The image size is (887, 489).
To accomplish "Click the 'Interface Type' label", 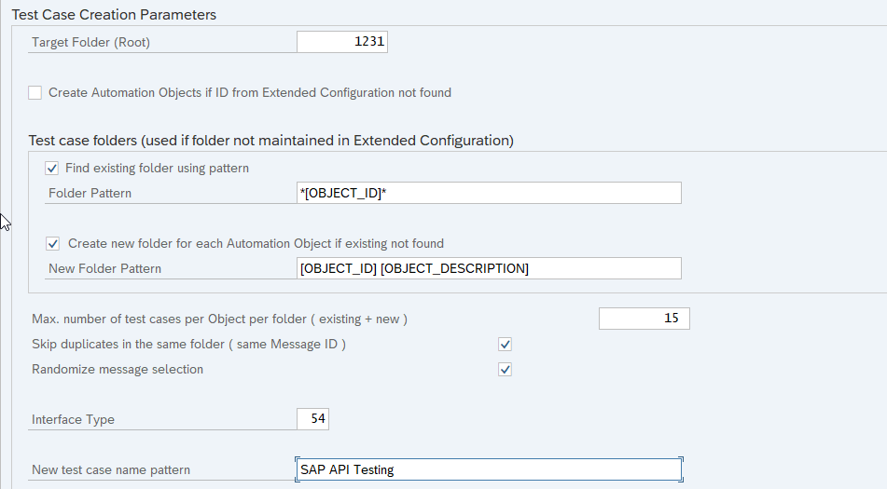I will 73,420.
